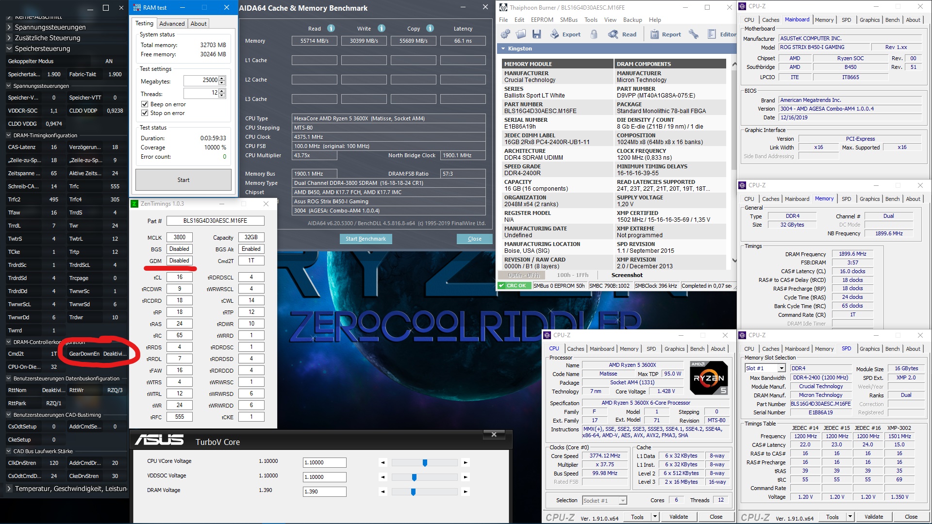Uncheck Beep on error in RAM test
932x524 pixels.
pos(144,104)
